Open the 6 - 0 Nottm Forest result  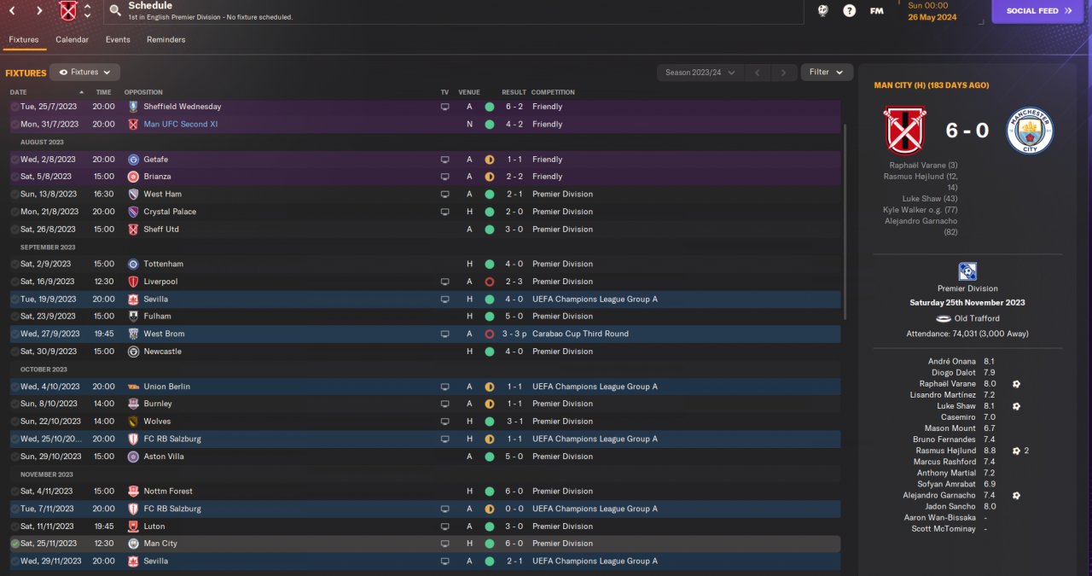pos(514,492)
